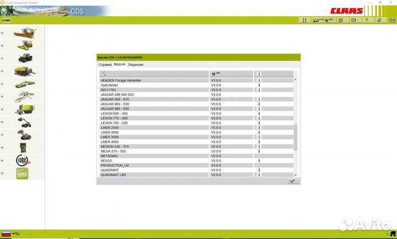
Task: Expand arrow next to mower
Action: 2,84
